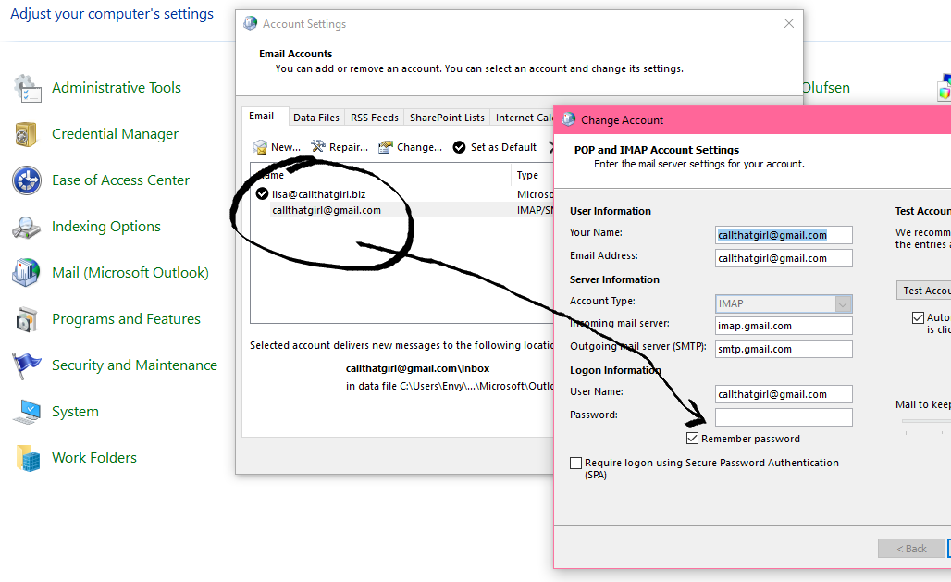Click the Email Address input field
The image size is (951, 582).
pyautogui.click(x=784, y=258)
